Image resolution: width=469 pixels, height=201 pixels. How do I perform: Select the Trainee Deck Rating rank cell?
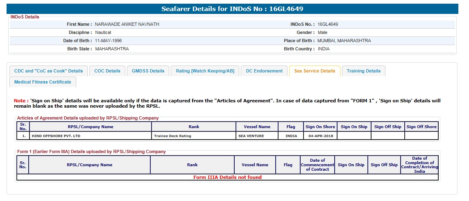click(172, 136)
